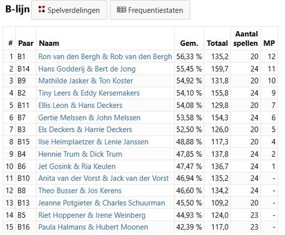This screenshot has height=235, width=285.
Task: Open Paula Halmans & Hubert Moonen
Action: point(93,227)
